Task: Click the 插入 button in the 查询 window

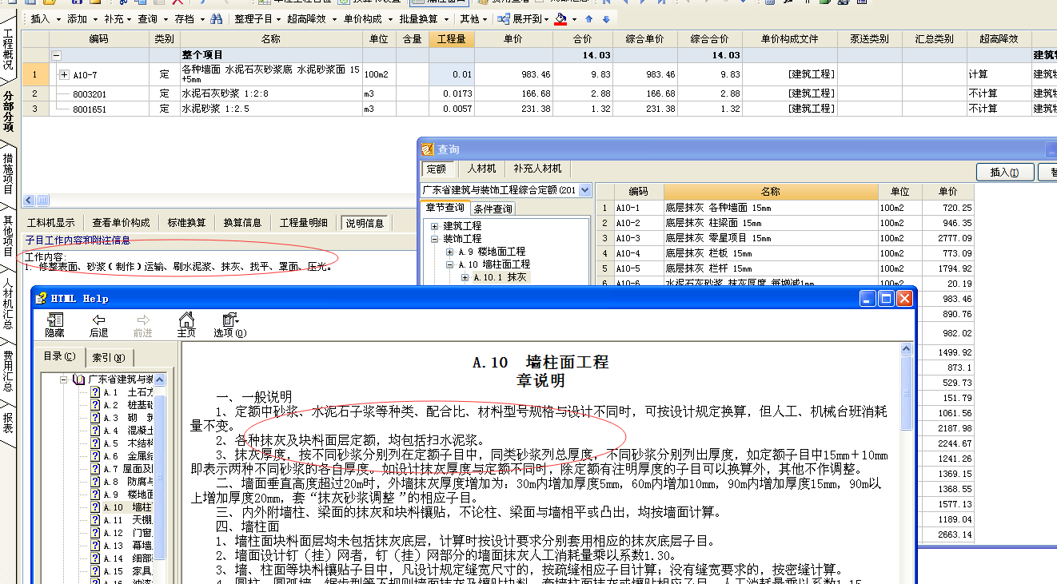Action: click(1004, 172)
